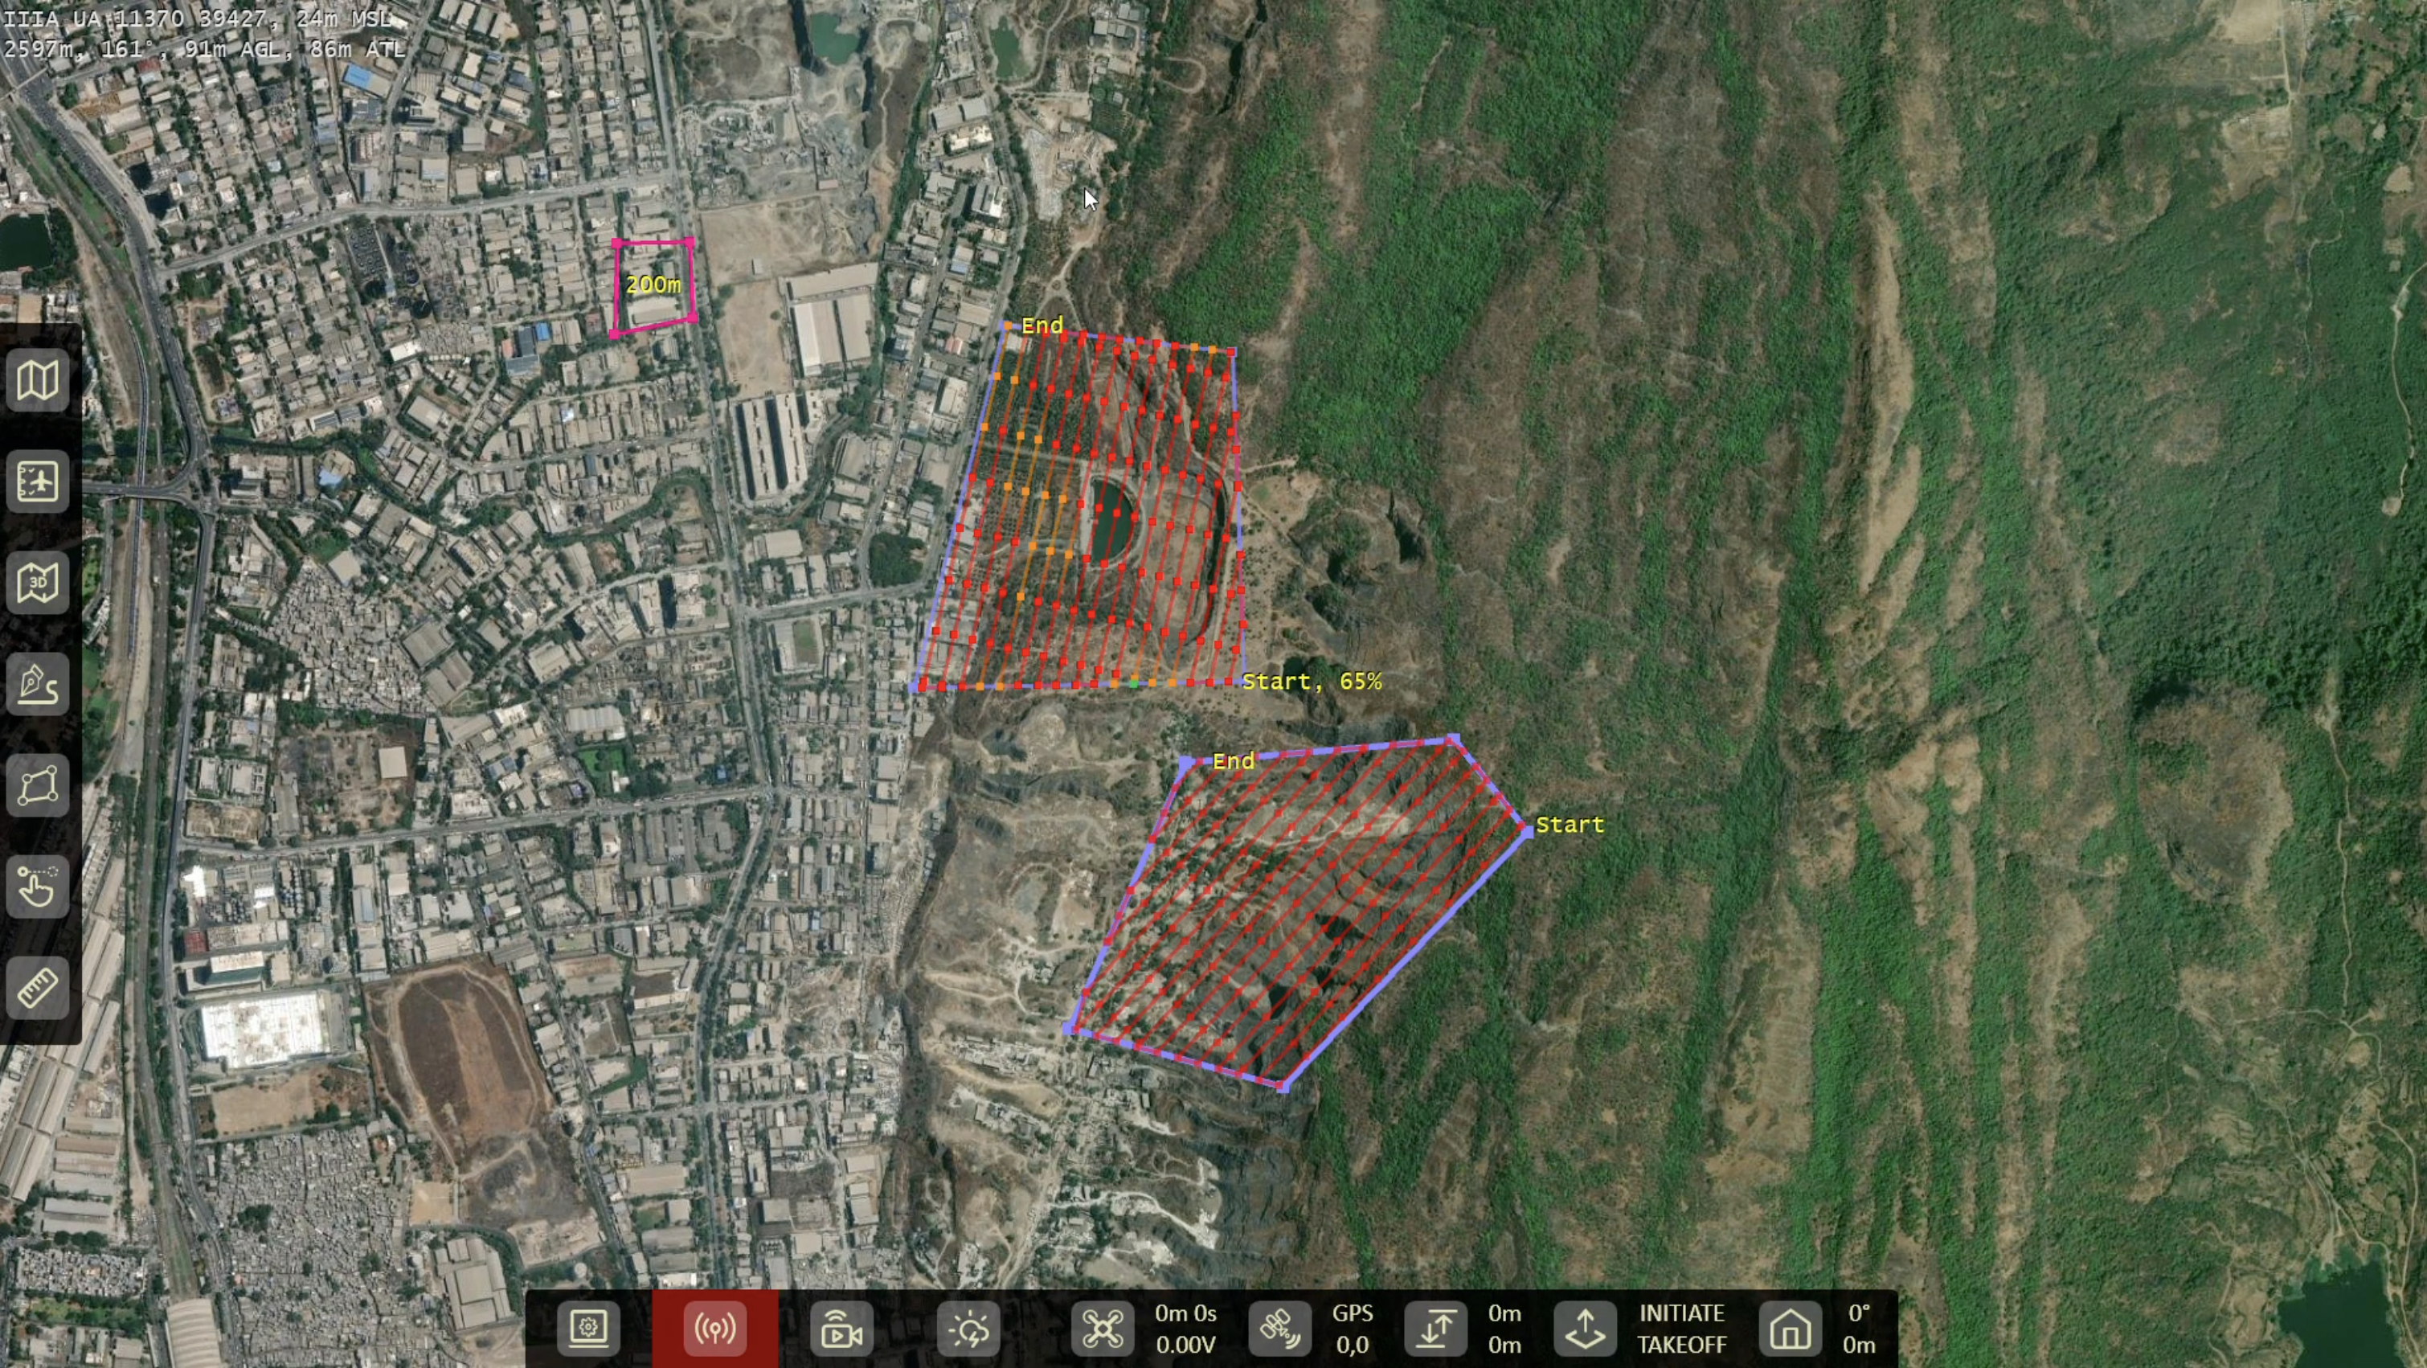This screenshot has width=2427, height=1368.
Task: Open the weather conditions icon
Action: [968, 1329]
